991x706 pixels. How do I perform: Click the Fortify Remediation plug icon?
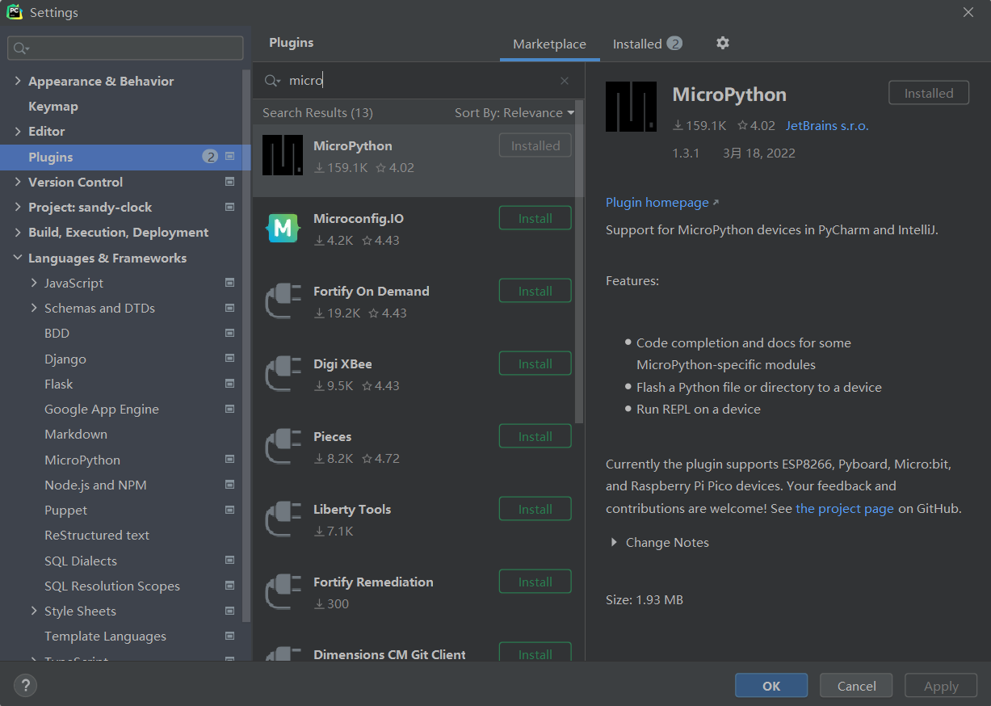[x=283, y=592]
